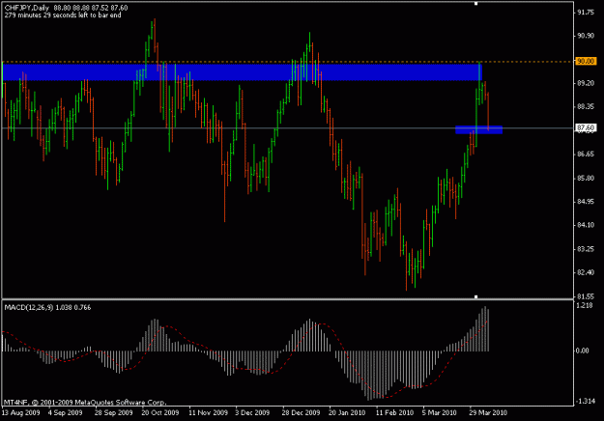Click the 88.35 price axis label
The image size is (604, 421).
586,106
